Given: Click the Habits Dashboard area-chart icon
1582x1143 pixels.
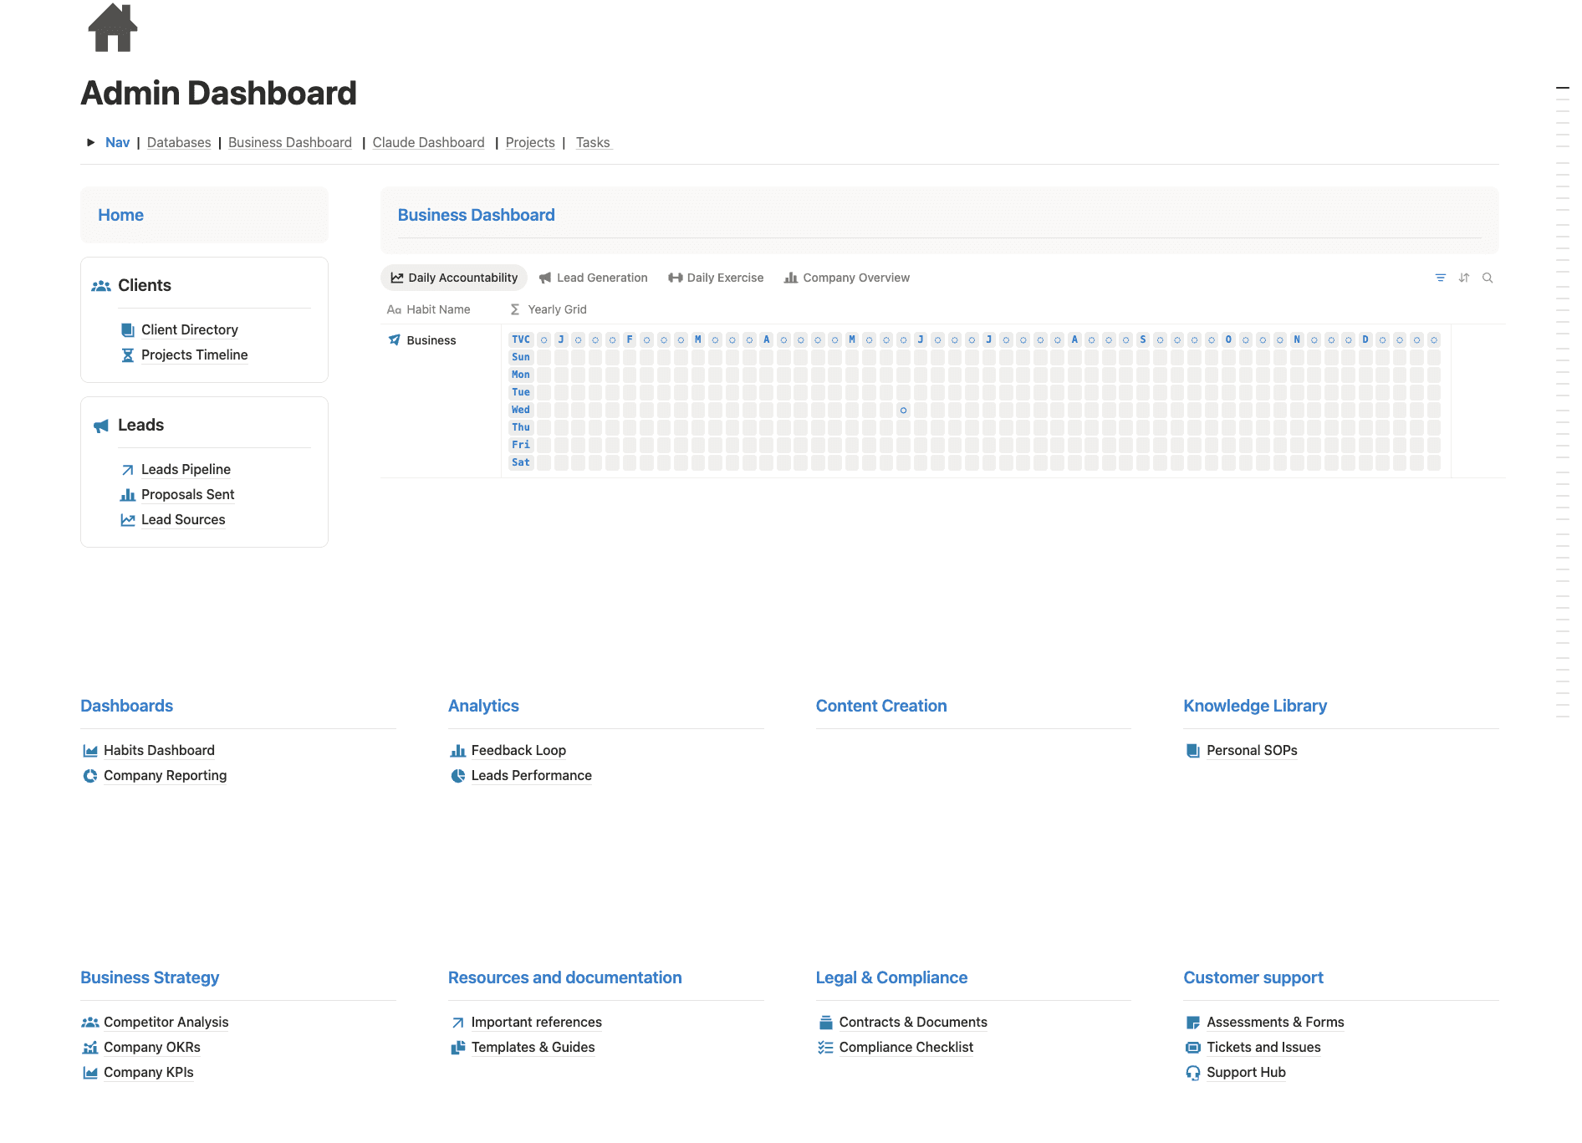Looking at the screenshot, I should 90,750.
